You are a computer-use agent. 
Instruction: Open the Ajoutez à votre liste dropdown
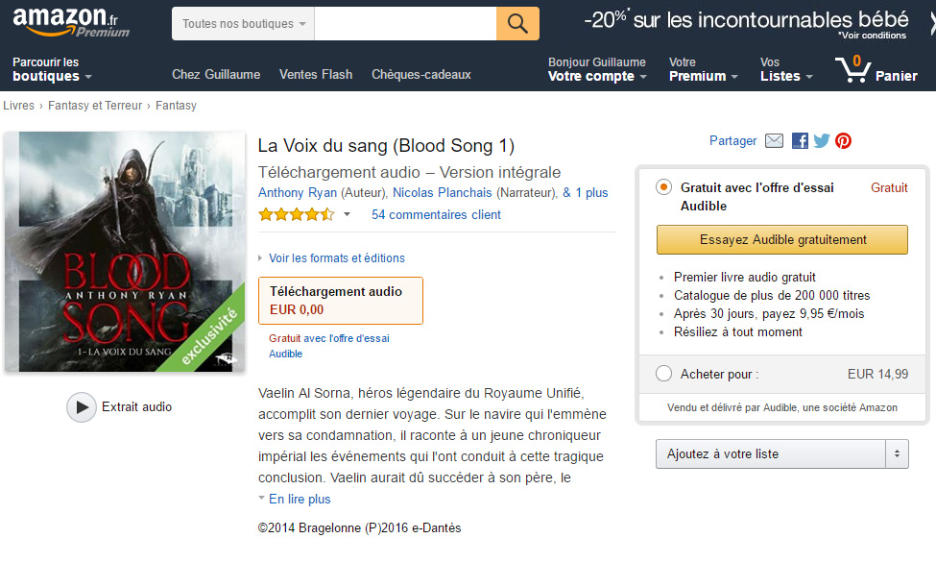coord(781,453)
